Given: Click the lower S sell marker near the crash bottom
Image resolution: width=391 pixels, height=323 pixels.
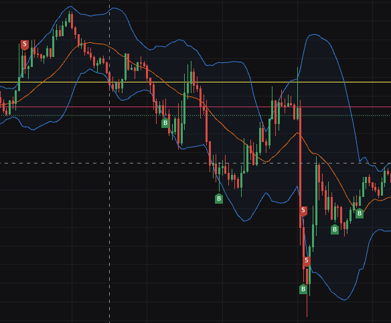Looking at the screenshot, I should (x=307, y=261).
